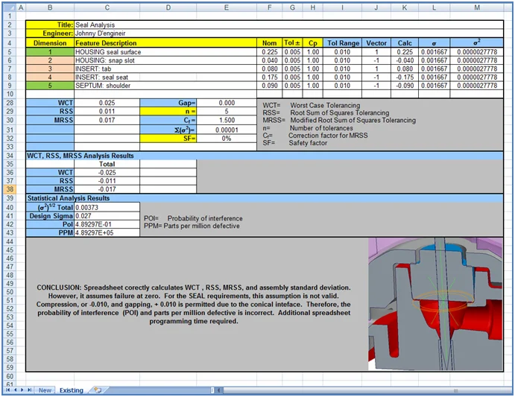Click engineer name 'Johnny D'engineir' cell
Screen dimensions: 515x397
[x=288, y=34]
